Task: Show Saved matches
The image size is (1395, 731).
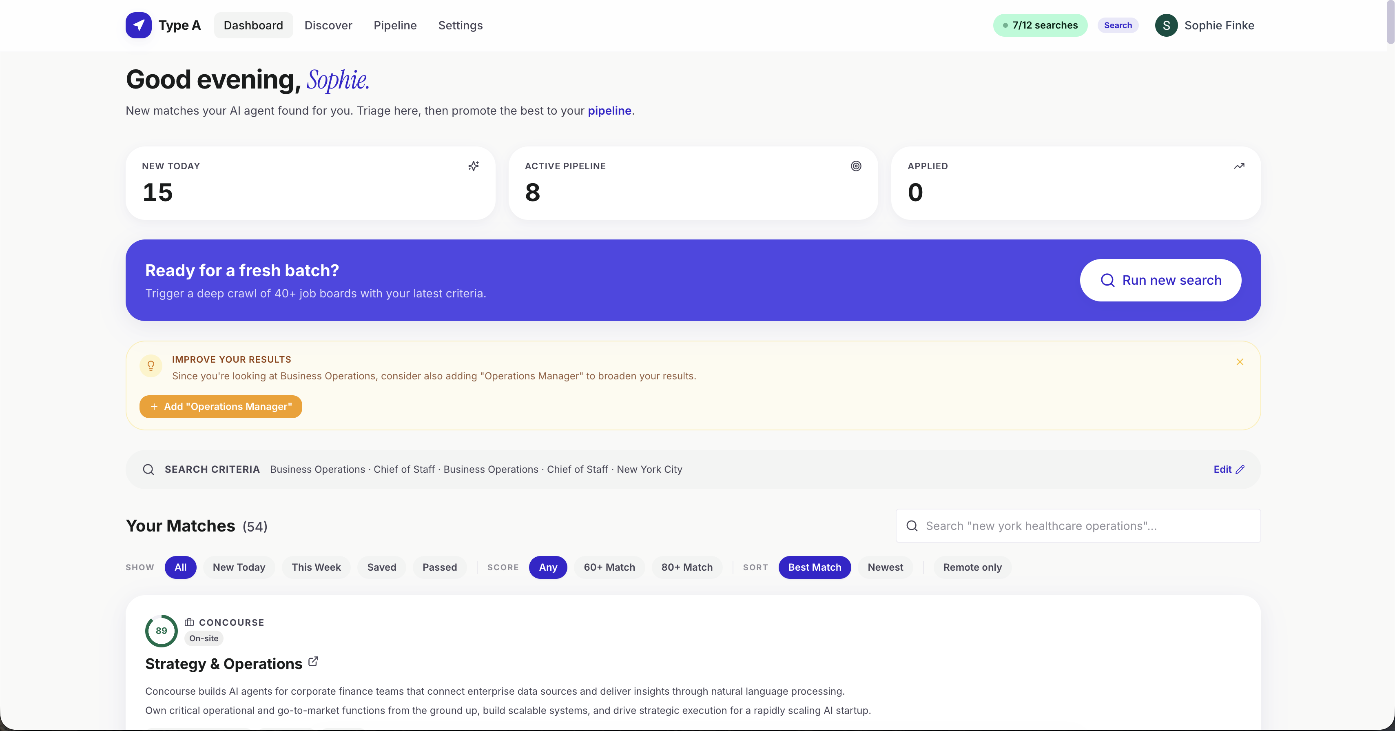Action: (382, 567)
